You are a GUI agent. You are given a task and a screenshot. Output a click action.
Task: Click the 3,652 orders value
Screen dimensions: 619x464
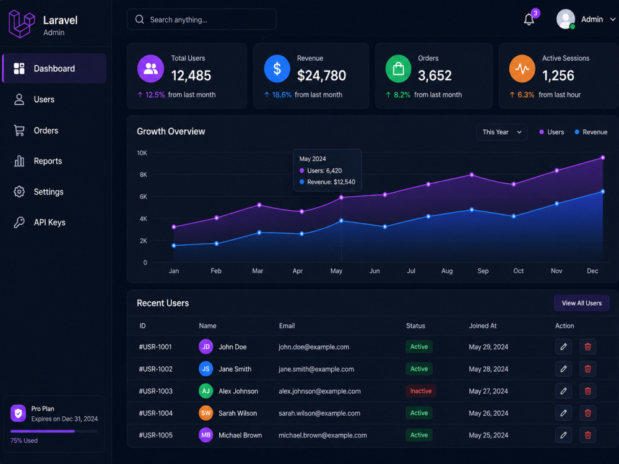click(x=435, y=75)
